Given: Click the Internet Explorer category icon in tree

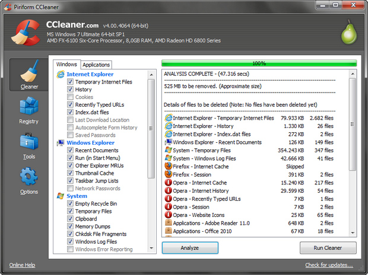Looking at the screenshot, I should [61, 74].
